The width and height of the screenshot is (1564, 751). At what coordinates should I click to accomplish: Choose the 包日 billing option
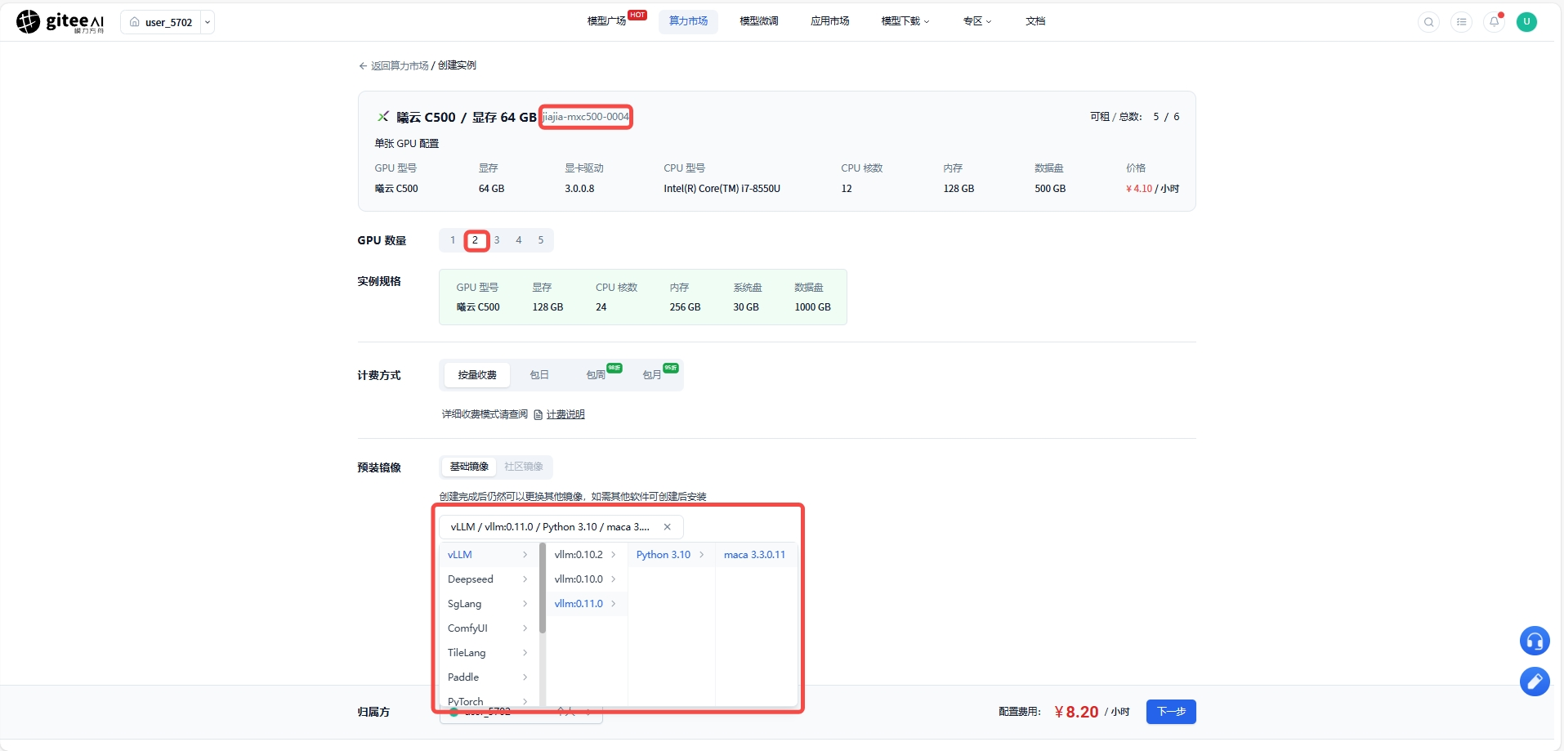click(539, 375)
